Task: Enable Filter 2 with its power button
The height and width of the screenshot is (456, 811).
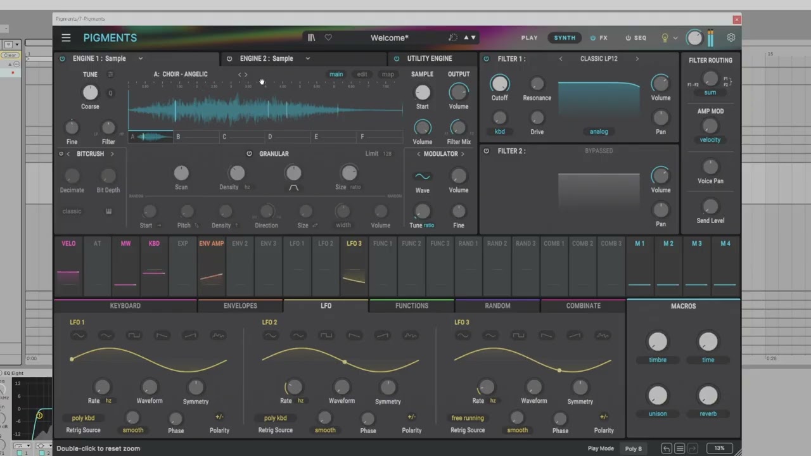Action: pyautogui.click(x=487, y=151)
